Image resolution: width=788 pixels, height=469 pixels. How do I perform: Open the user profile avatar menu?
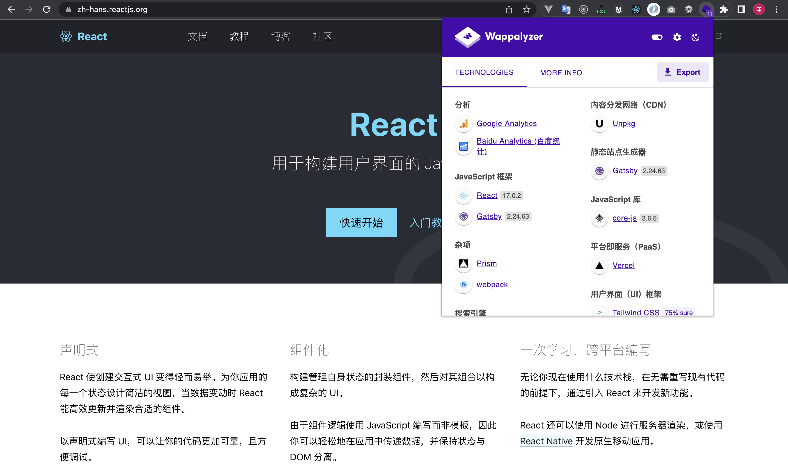pyautogui.click(x=759, y=10)
